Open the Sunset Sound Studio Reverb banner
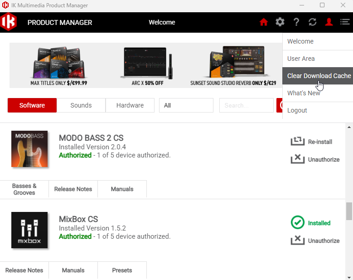The width and height of the screenshot is (353, 280). pos(233,66)
